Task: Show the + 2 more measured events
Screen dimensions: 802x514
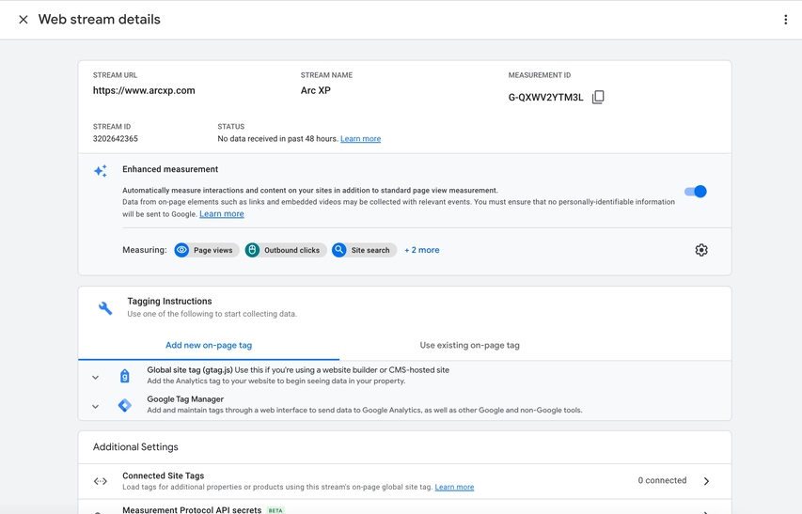Action: (x=422, y=250)
